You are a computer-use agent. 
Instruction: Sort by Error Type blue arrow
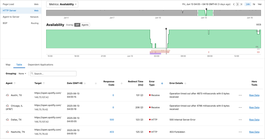click(162, 83)
